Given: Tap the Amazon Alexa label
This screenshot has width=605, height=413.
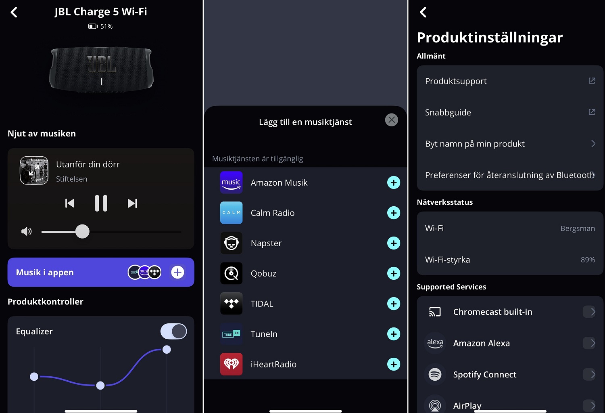Looking at the screenshot, I should click(x=482, y=343).
